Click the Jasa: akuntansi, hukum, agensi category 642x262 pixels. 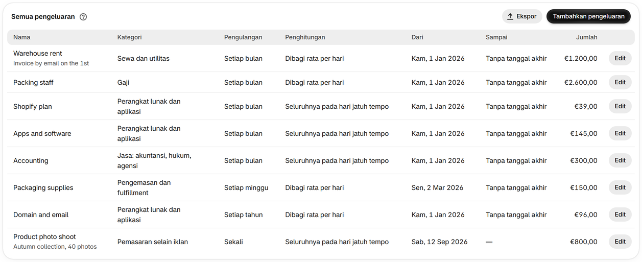(154, 160)
